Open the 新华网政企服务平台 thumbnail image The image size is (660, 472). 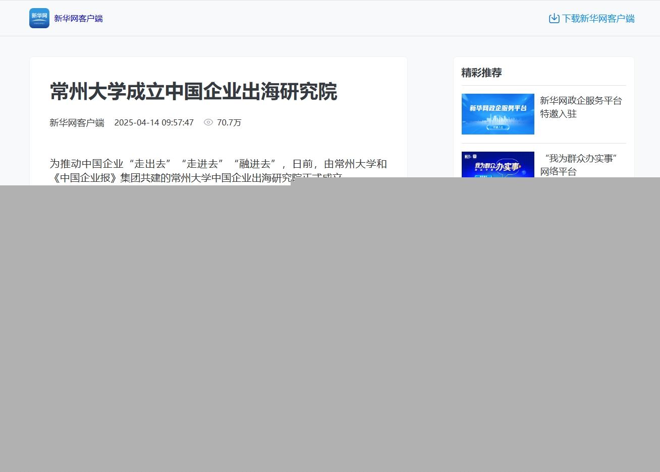pos(498,114)
